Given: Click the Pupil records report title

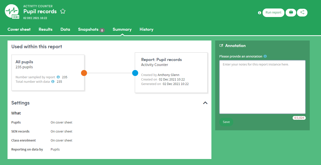Looking at the screenshot, I should (x=40, y=11).
